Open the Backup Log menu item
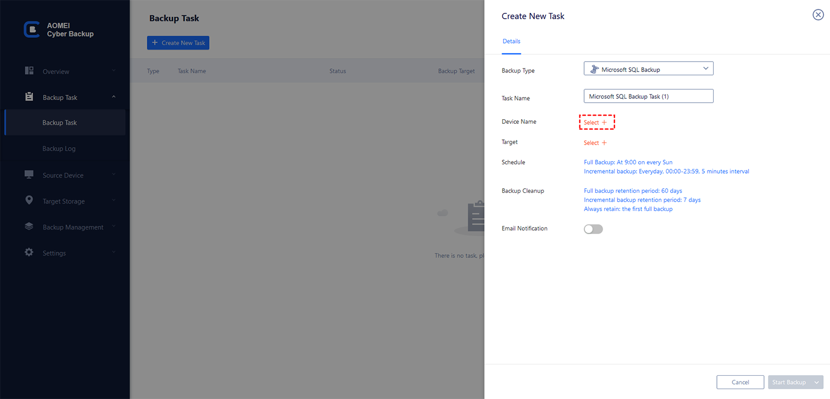The width and height of the screenshot is (830, 399). 59,149
